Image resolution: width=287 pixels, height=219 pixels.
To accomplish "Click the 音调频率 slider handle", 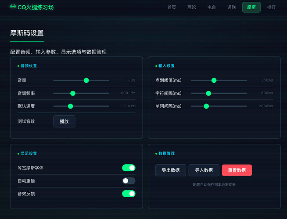I will 73,93.
